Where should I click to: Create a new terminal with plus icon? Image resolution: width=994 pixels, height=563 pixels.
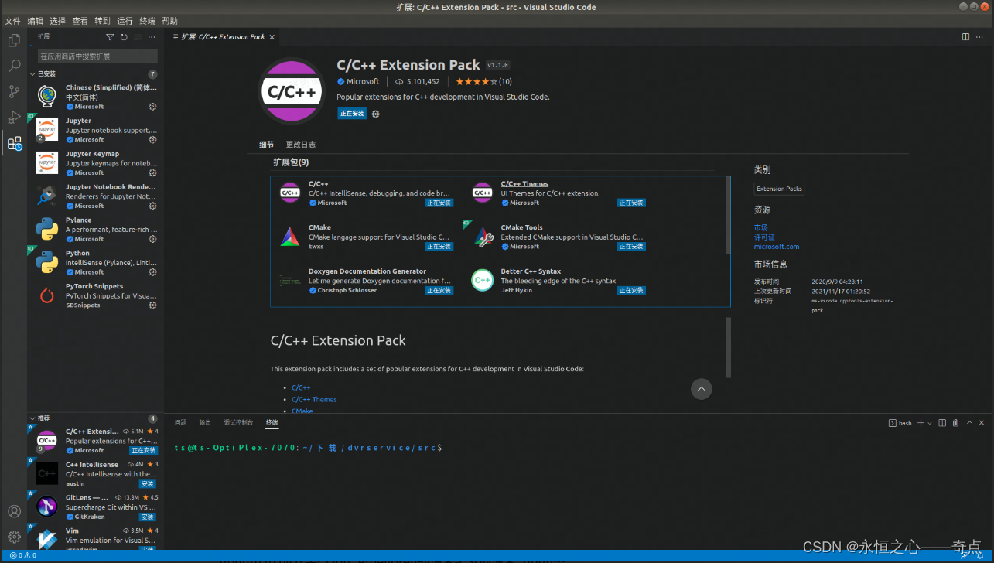point(921,423)
